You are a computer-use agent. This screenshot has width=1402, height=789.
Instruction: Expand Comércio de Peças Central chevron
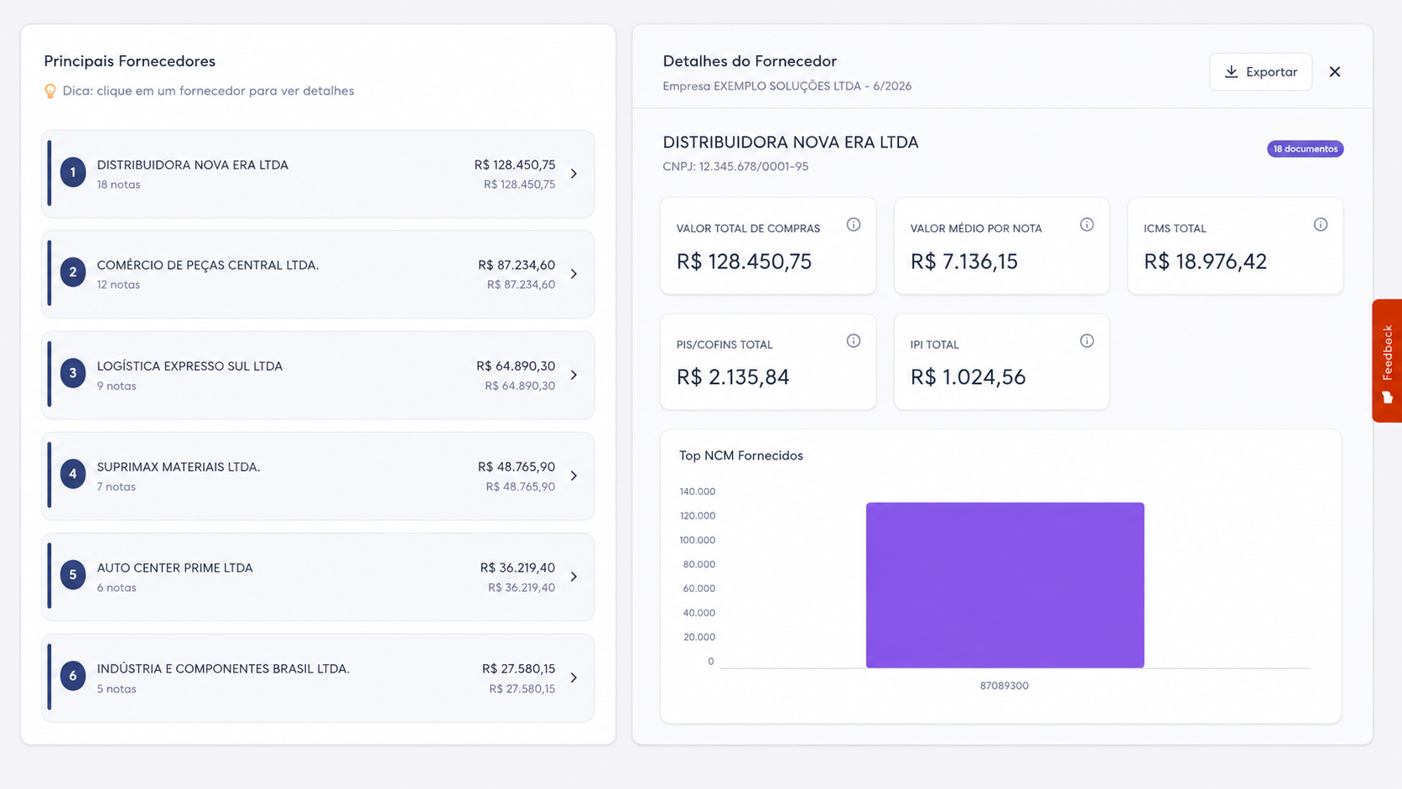(x=574, y=274)
